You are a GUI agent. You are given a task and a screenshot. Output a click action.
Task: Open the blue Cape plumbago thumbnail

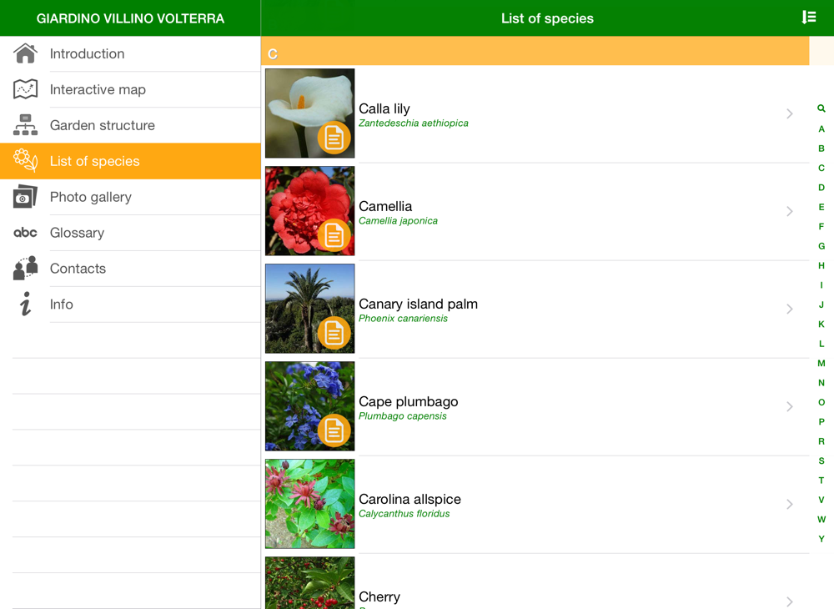309,405
